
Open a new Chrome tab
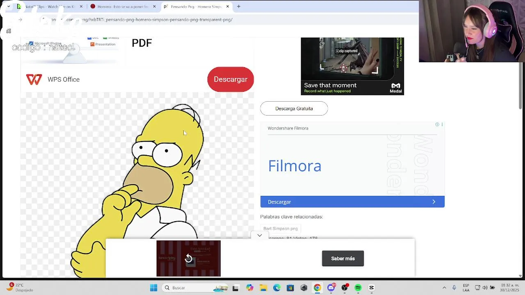pos(238,7)
